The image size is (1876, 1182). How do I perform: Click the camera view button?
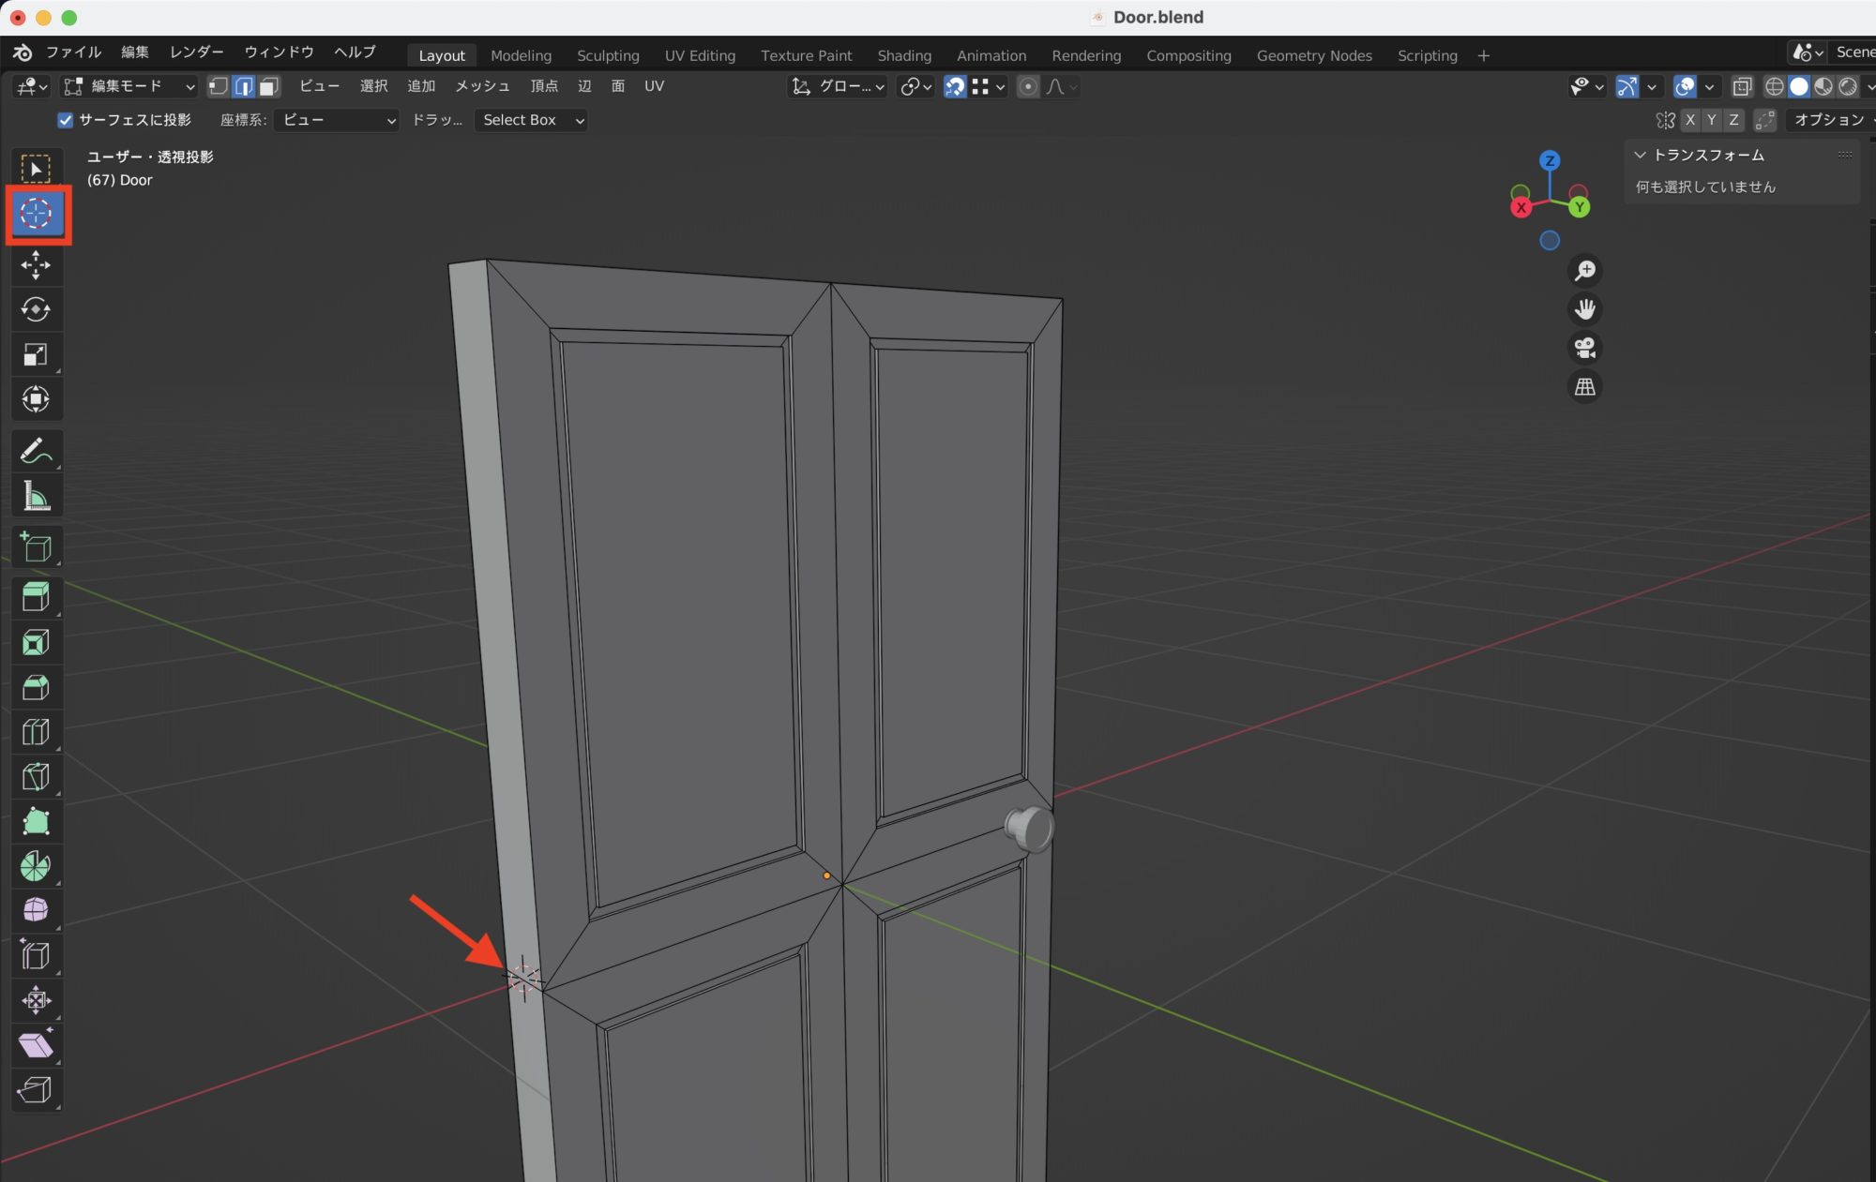(1584, 348)
